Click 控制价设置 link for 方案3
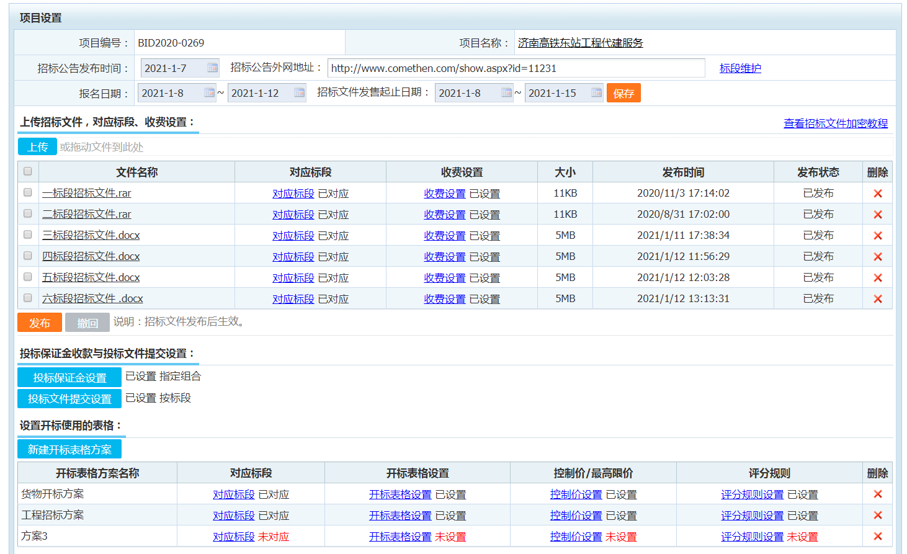The height and width of the screenshot is (554, 907). tap(576, 537)
